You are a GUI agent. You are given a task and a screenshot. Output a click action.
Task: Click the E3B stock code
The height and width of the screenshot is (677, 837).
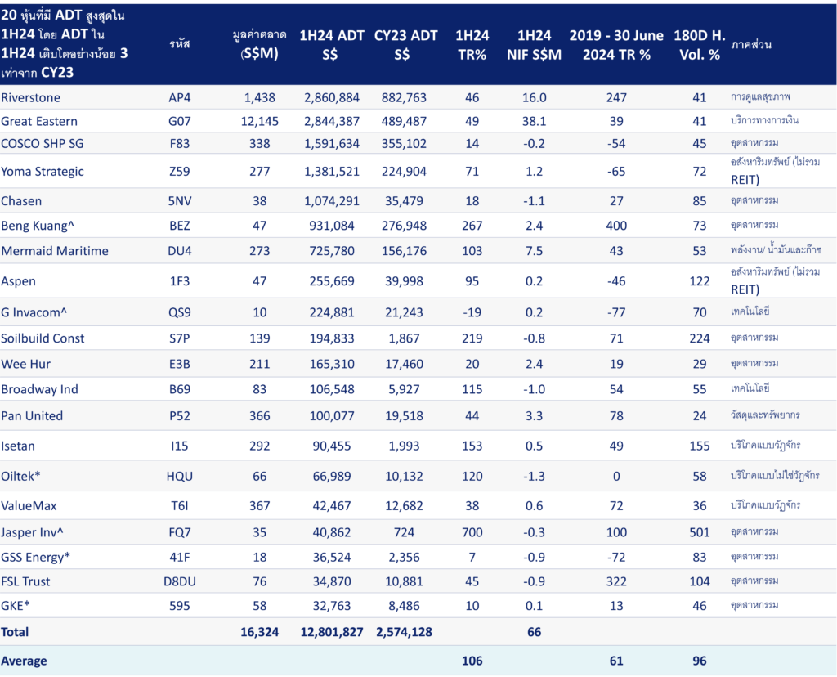pyautogui.click(x=179, y=364)
